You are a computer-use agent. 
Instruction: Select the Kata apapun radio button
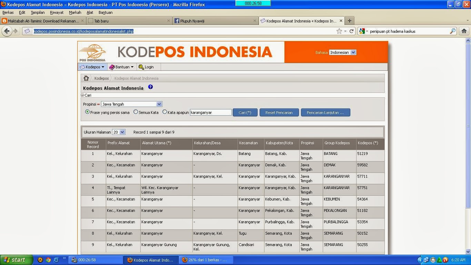(164, 111)
